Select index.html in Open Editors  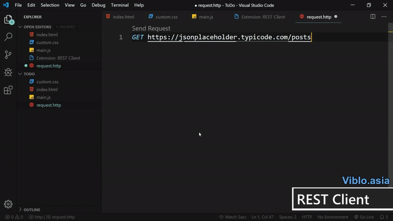pyautogui.click(x=47, y=34)
